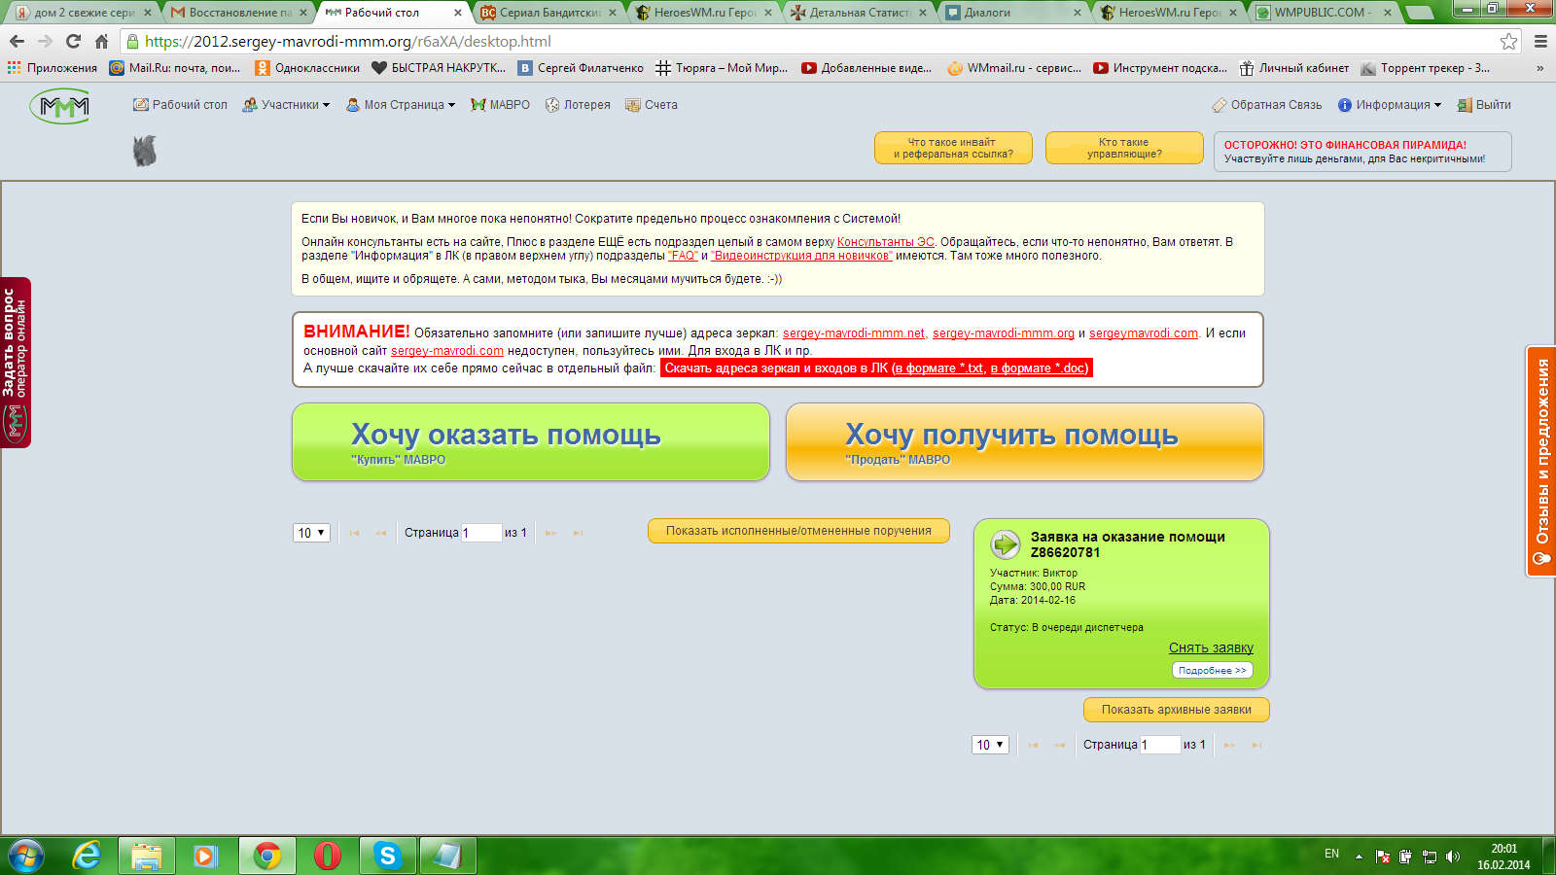
Task: Open the Счета page
Action: click(x=652, y=105)
